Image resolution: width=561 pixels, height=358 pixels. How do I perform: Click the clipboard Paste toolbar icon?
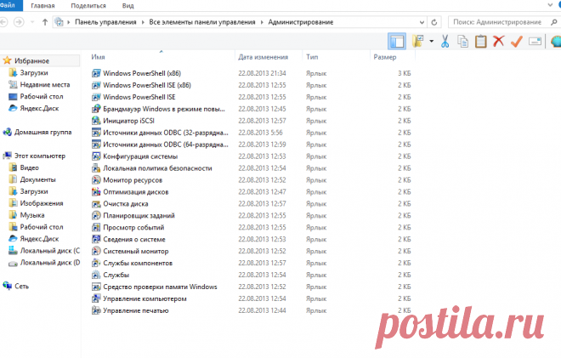[480, 42]
